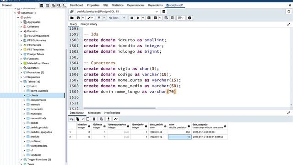This screenshot has width=293, height=165.
Task: Click the Commit transaction icon
Action: (x=166, y=18)
